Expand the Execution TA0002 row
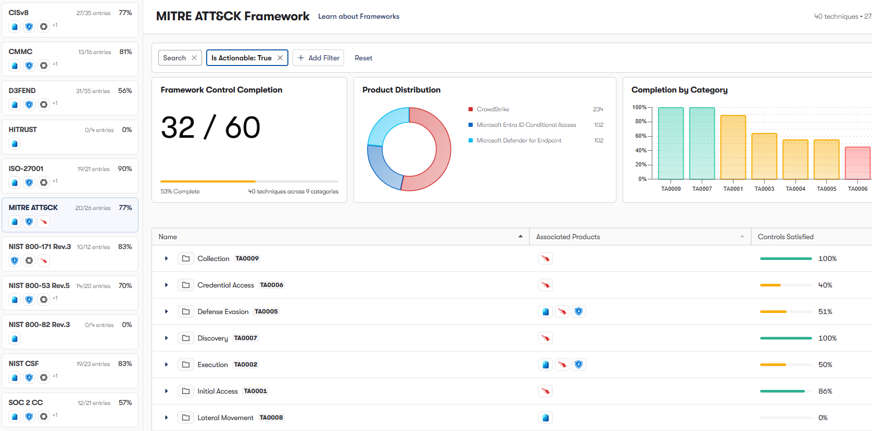The image size is (872, 431). (167, 364)
